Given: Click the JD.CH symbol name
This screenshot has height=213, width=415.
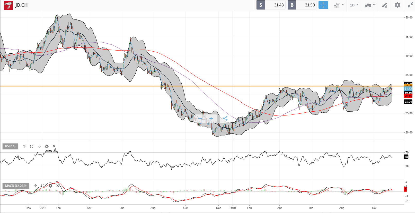Looking at the screenshot, I should pos(21,5).
